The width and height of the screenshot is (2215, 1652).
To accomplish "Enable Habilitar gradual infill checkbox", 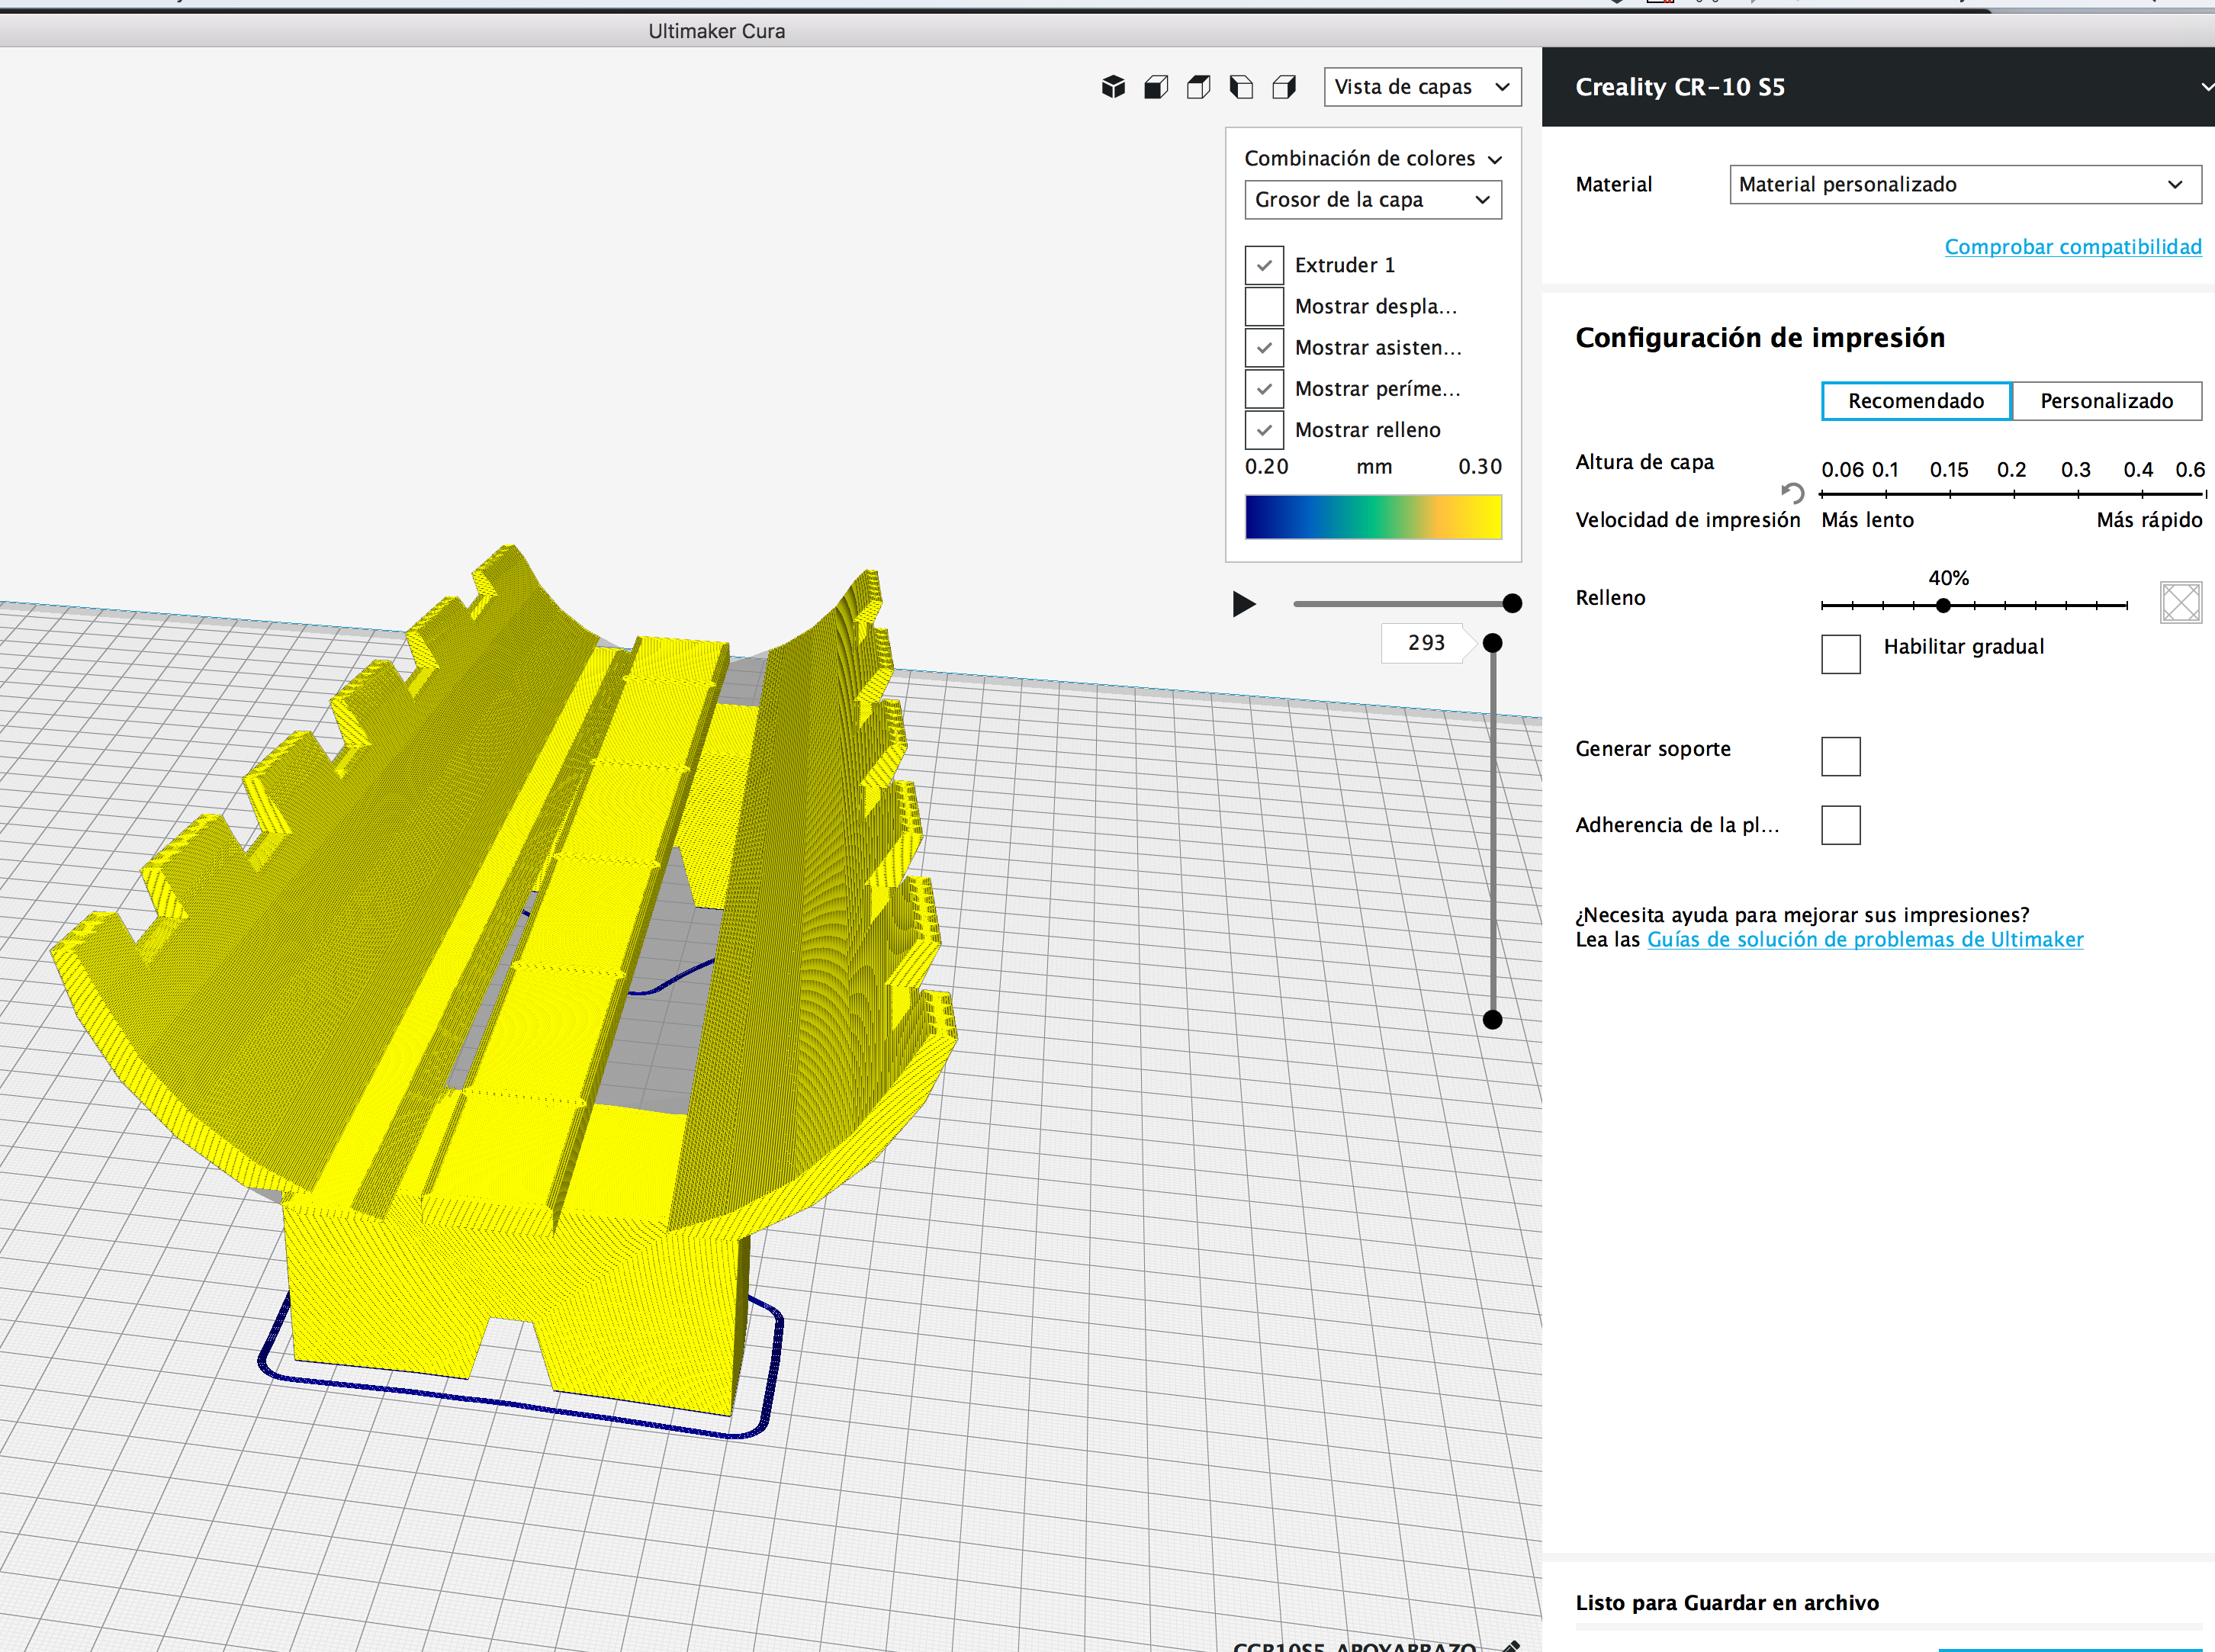I will [1840, 654].
